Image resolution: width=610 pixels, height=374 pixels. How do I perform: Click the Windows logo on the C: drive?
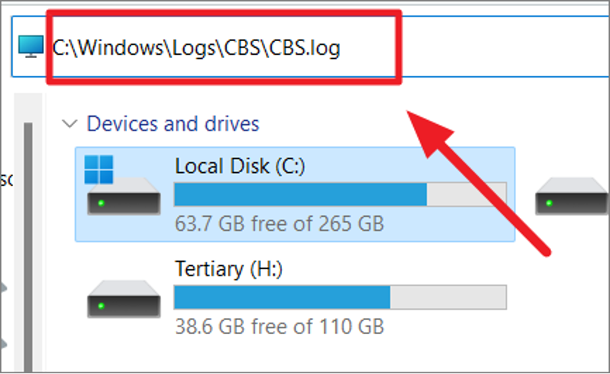99,169
